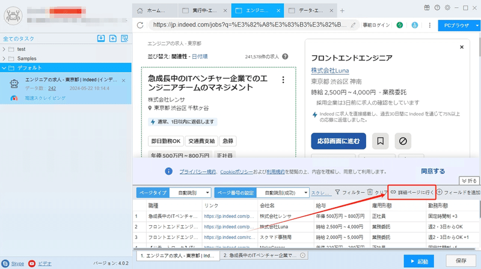Open the three-dot menu on job card
Viewport: 481px width, 269px height.
coord(283,80)
